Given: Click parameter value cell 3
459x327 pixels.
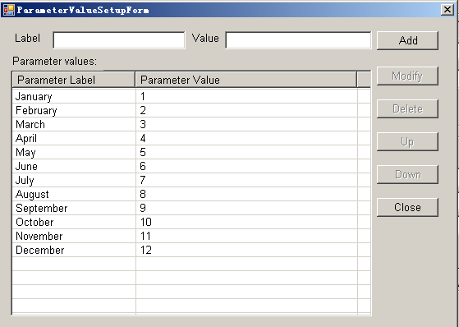Looking at the screenshot, I should click(x=246, y=124).
